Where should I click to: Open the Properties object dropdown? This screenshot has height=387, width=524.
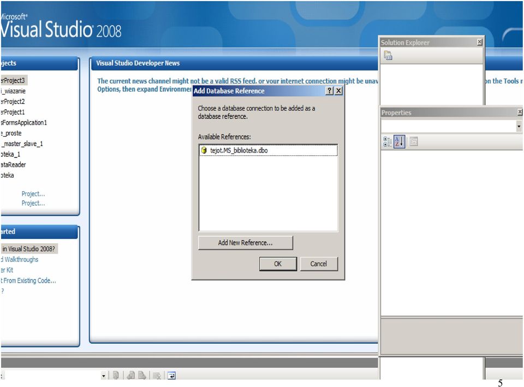519,126
